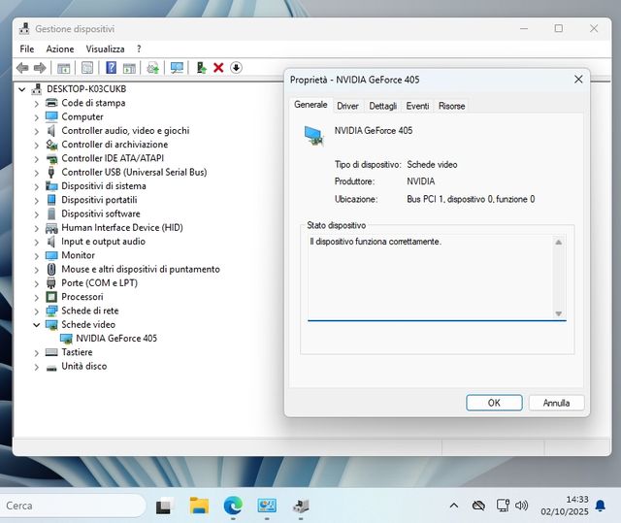Click Scan for hardware changes monitor icon

[x=177, y=68]
